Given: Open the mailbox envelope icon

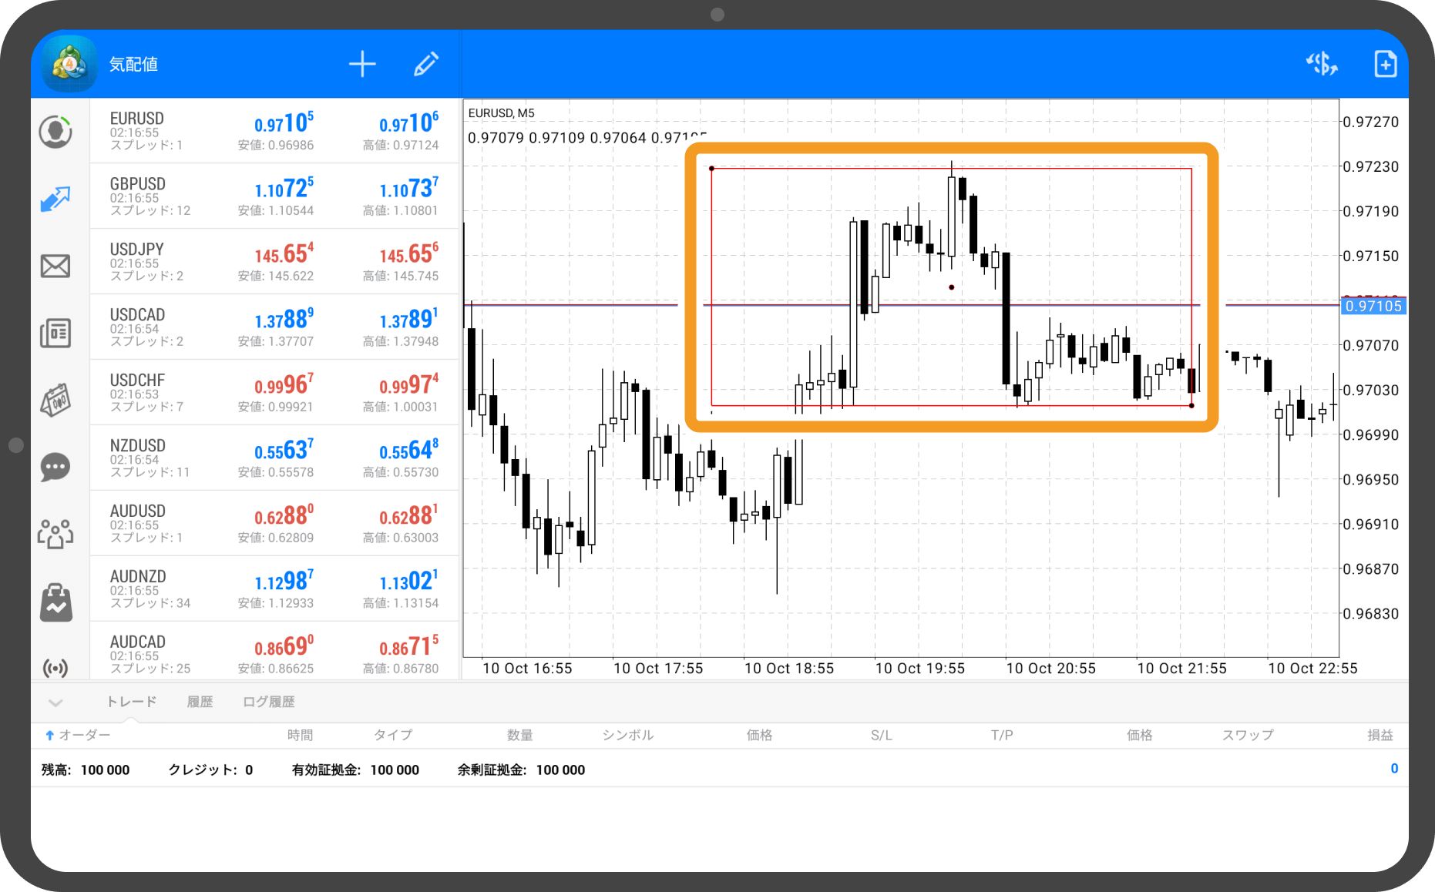Looking at the screenshot, I should pyautogui.click(x=55, y=267).
